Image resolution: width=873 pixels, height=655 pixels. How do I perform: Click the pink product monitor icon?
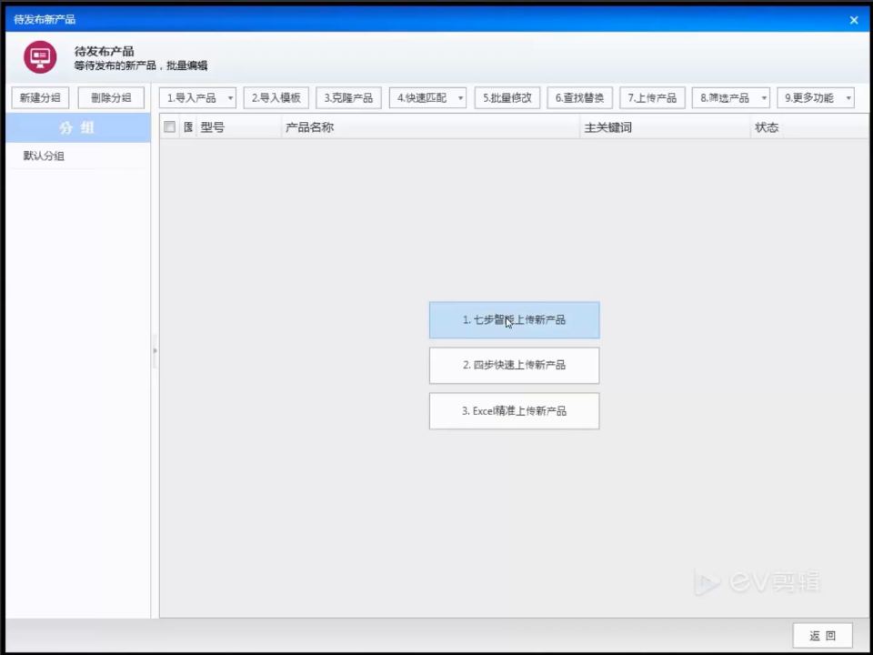40,56
